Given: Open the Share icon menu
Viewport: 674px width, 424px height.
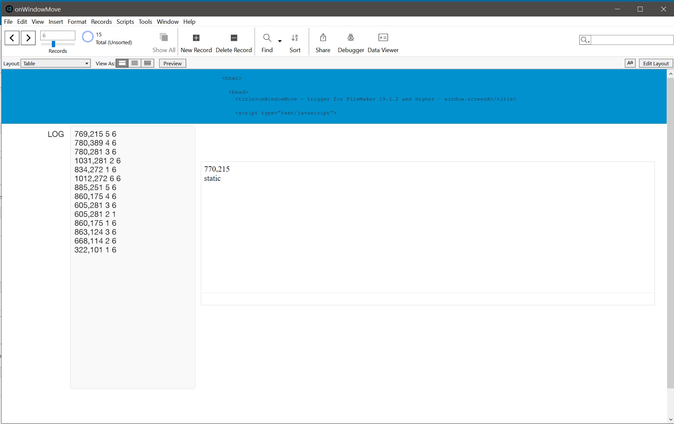Looking at the screenshot, I should coord(323,38).
